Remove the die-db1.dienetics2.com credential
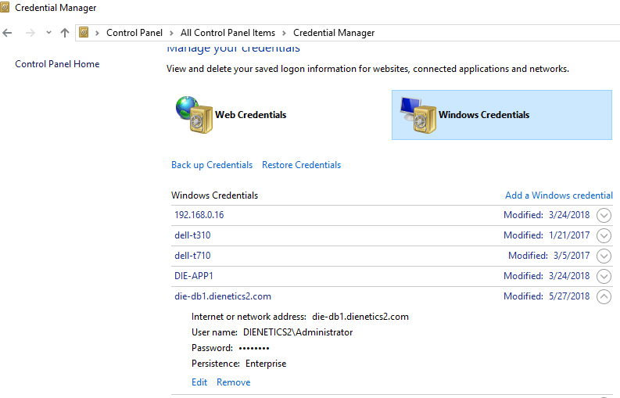The height and width of the screenshot is (398, 620). [233, 382]
